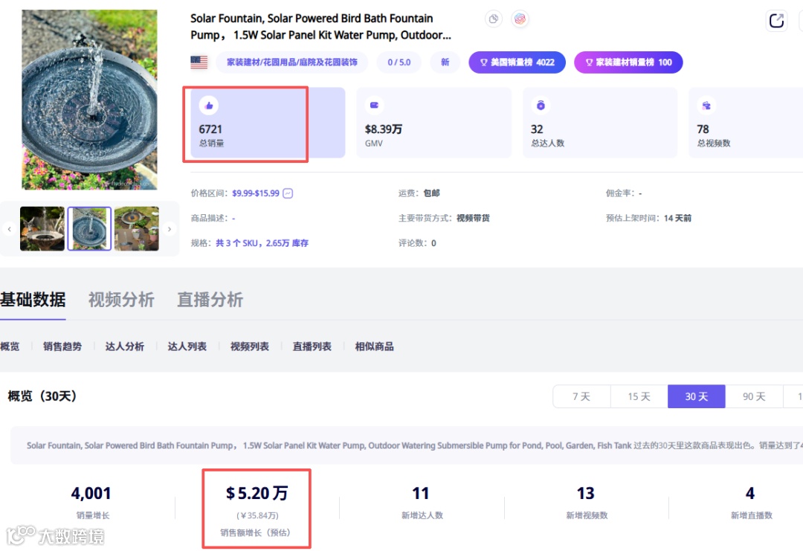Switch to the 直播分析 tab
Image resolution: width=803 pixels, height=551 pixels.
tap(210, 300)
